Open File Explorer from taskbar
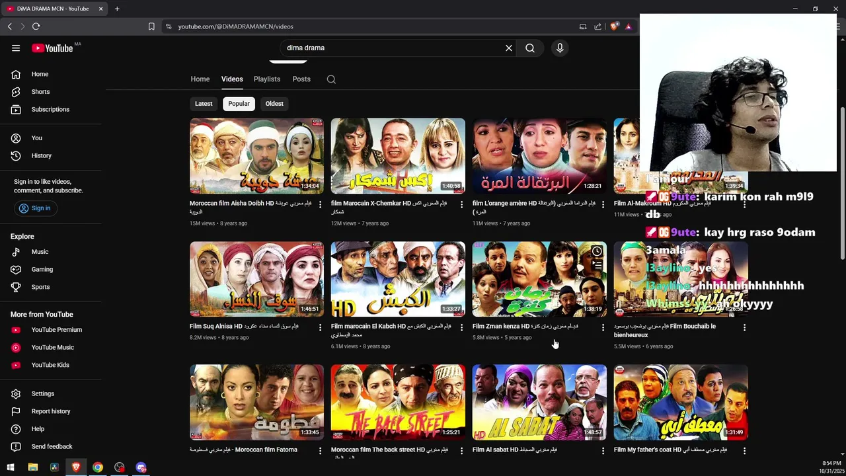The image size is (846, 476). [32, 467]
